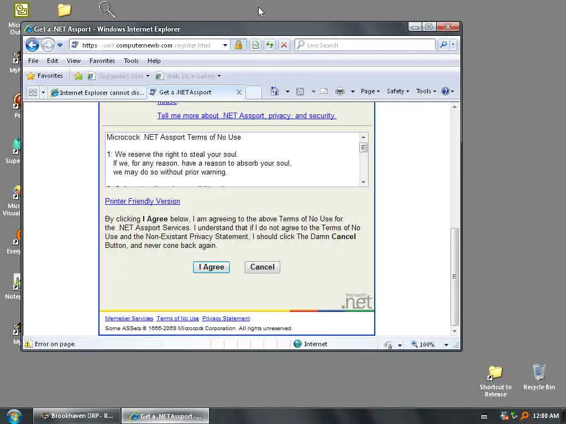Screen dimensions: 566x424
Task: Click the terms textbox scroll-up arrow
Action: (x=364, y=137)
